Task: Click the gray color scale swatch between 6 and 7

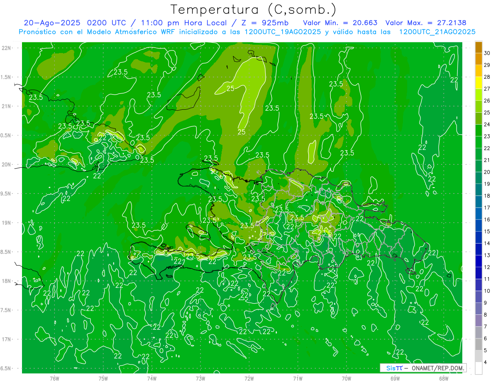Action: point(478,332)
